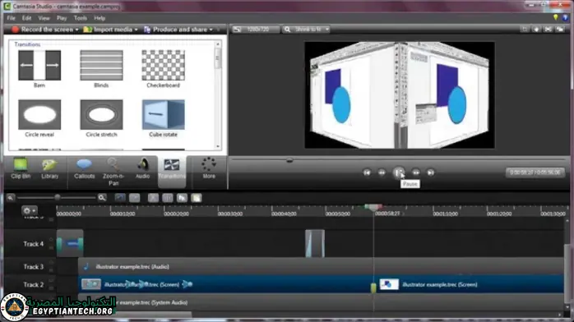Click the full screen preview icon

point(548,30)
